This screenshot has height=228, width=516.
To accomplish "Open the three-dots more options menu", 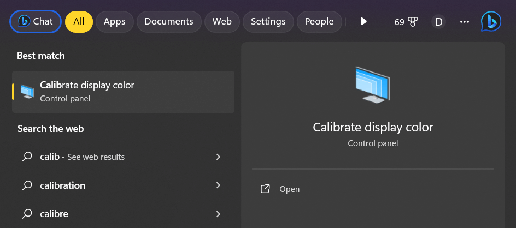I will click(465, 22).
